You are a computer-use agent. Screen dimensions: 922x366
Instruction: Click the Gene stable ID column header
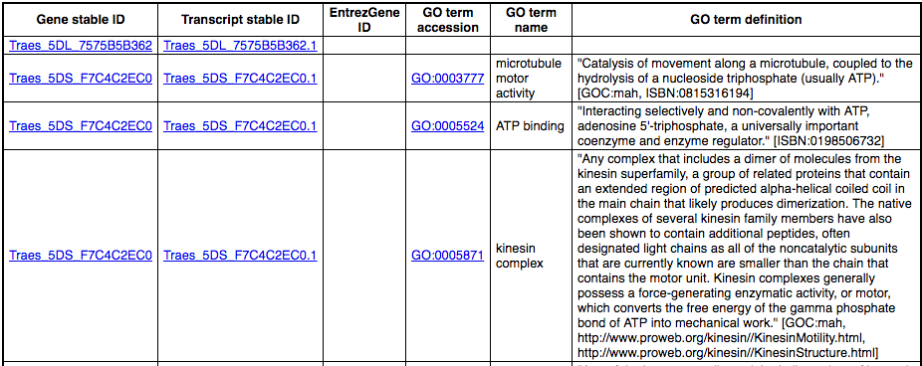click(81, 19)
